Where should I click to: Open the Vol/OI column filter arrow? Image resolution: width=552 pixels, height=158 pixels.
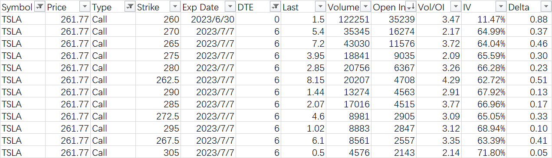tap(456, 7)
